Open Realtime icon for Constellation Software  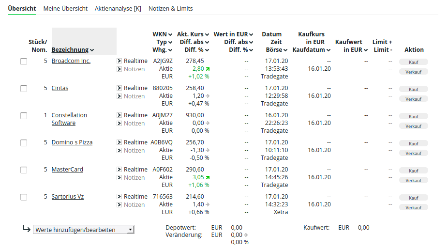pyautogui.click(x=119, y=115)
